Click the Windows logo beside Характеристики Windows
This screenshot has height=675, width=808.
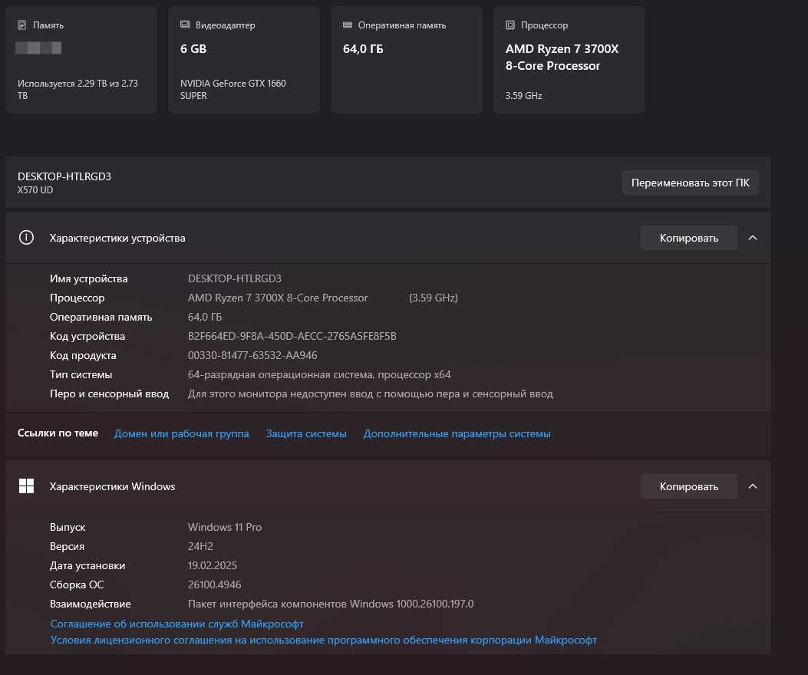26,486
